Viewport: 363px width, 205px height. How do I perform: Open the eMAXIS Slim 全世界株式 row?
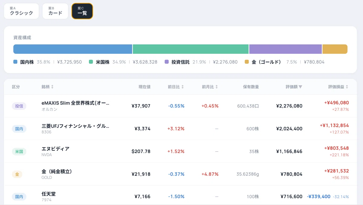tap(181, 106)
